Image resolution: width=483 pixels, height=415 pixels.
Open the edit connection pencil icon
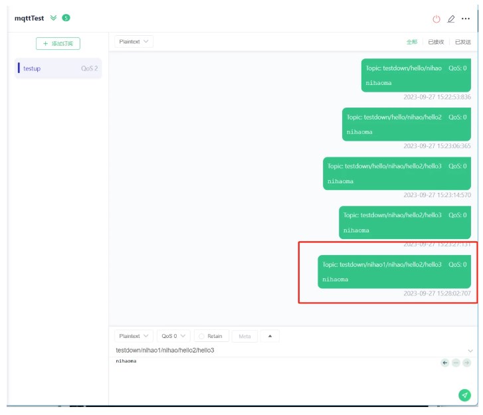(450, 19)
